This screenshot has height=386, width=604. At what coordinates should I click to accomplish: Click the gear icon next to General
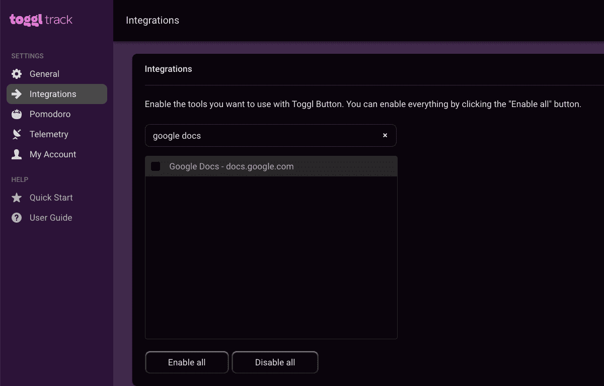click(17, 74)
